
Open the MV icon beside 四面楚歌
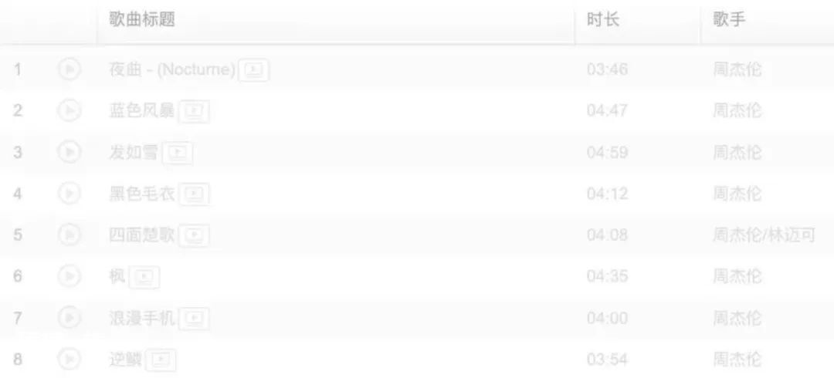pos(194,235)
